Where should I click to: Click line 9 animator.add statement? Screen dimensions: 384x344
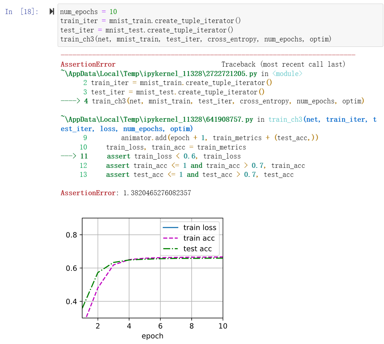click(201, 138)
